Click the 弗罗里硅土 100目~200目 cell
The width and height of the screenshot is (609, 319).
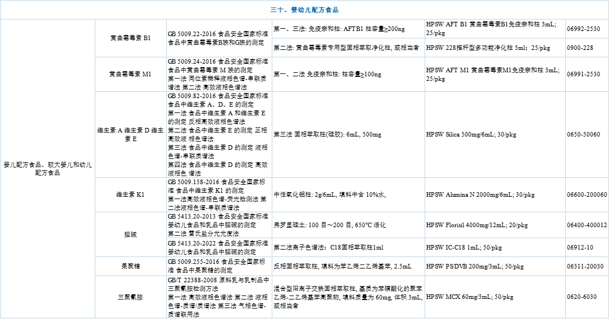coord(348,225)
